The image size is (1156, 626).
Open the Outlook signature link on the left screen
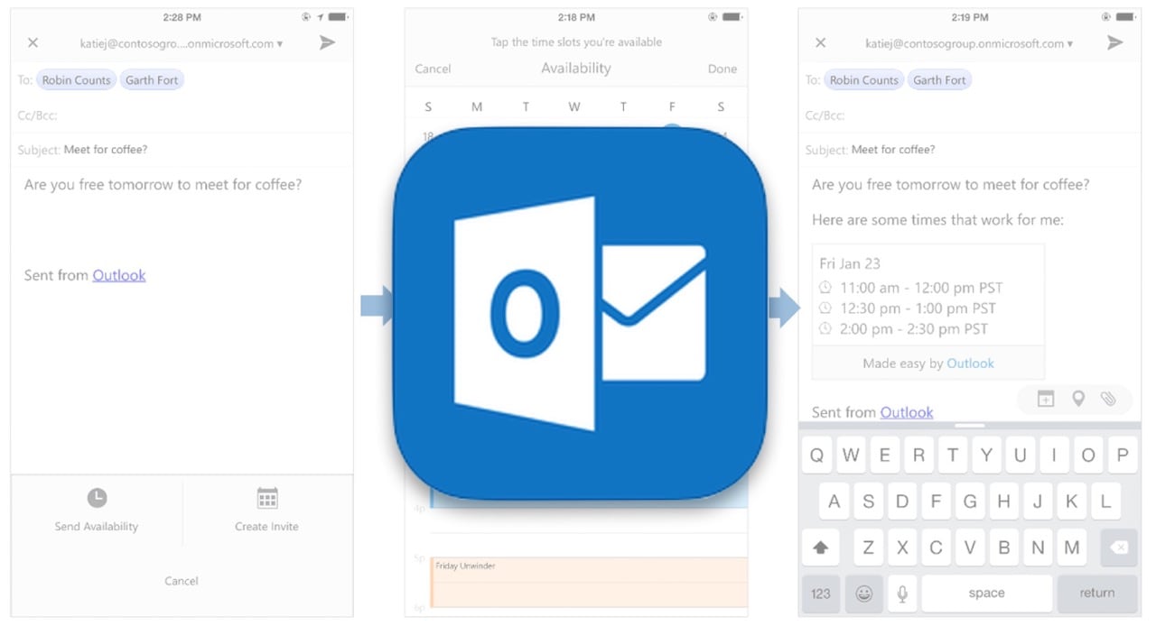[119, 275]
